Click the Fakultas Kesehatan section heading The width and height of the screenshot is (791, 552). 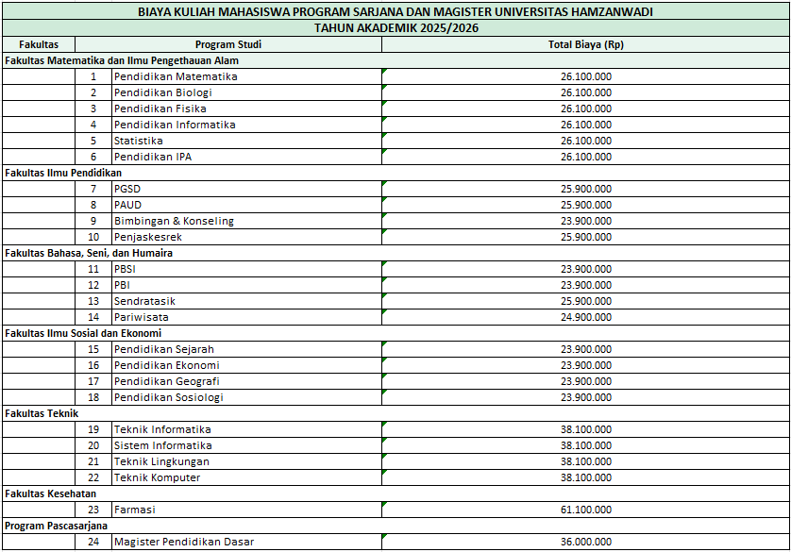pyautogui.click(x=50, y=493)
